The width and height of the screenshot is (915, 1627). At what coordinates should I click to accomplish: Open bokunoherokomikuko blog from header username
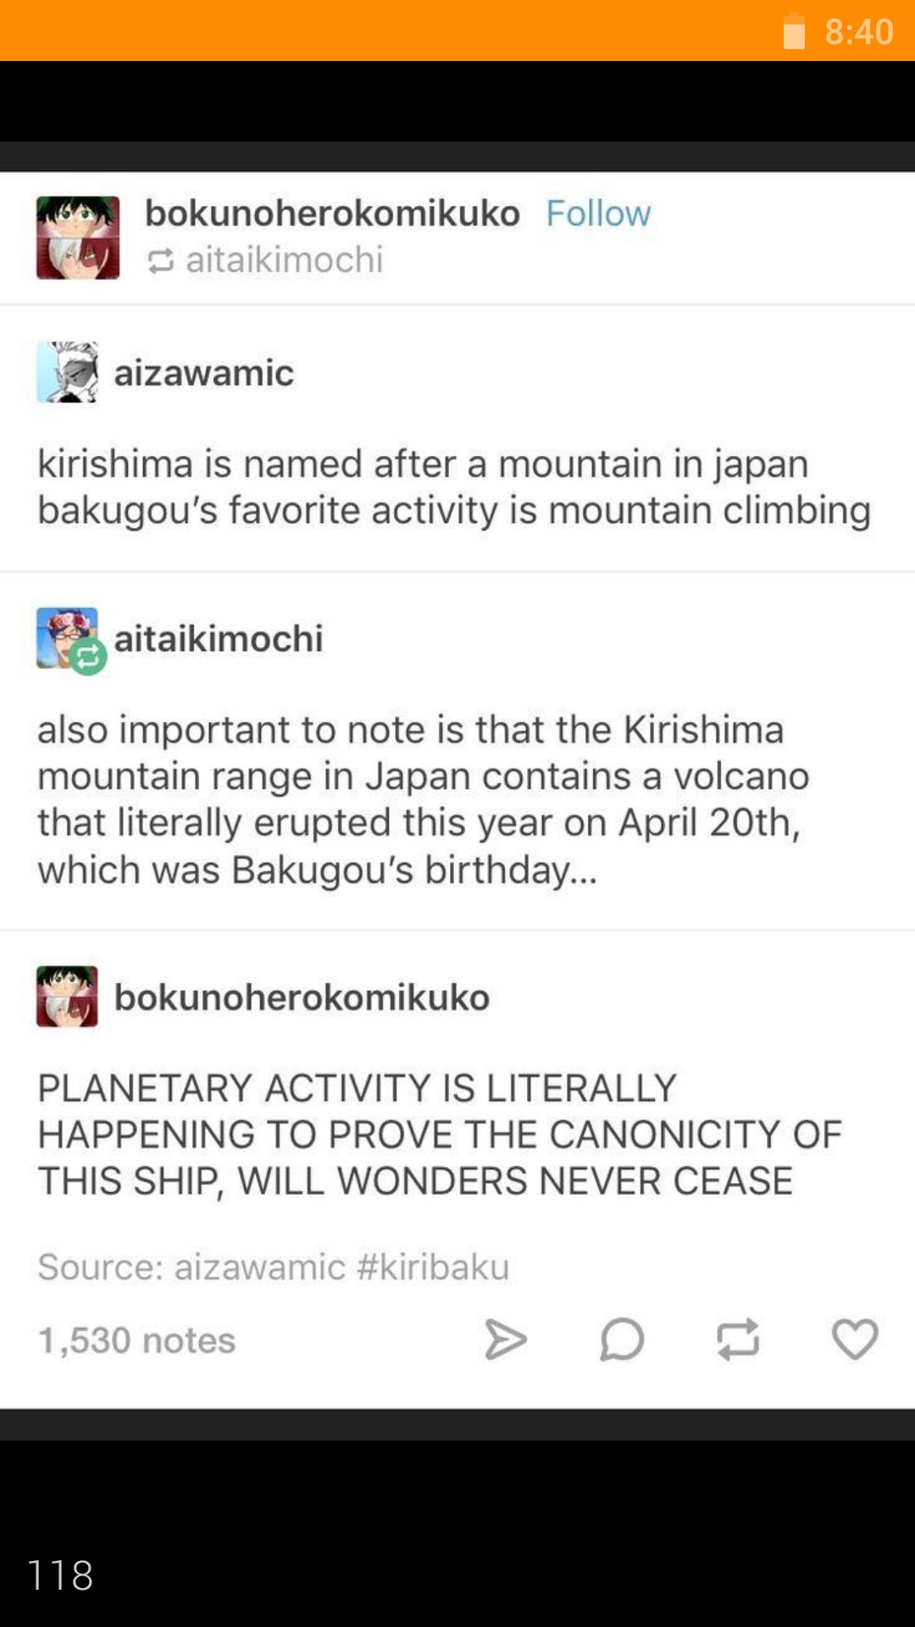[332, 213]
